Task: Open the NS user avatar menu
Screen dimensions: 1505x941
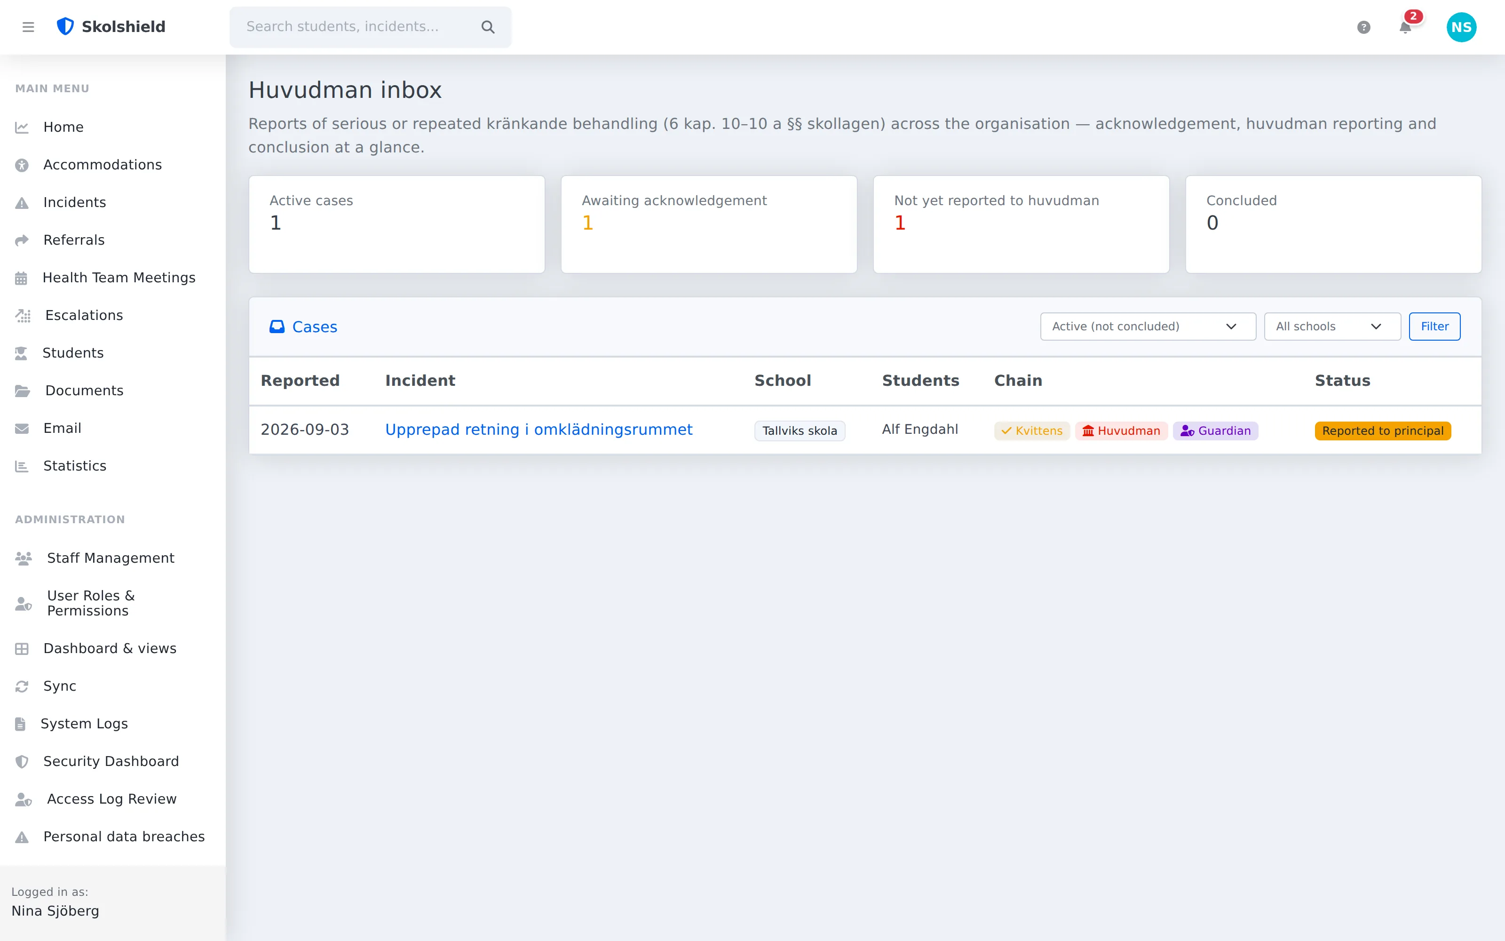Action: [x=1461, y=27]
